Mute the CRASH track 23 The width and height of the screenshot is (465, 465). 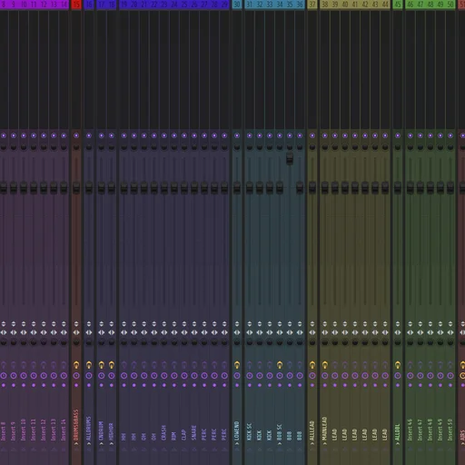pyautogui.click(x=164, y=135)
